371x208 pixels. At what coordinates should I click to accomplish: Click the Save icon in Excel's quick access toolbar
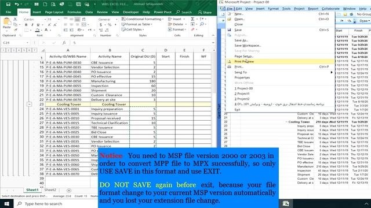8,4
